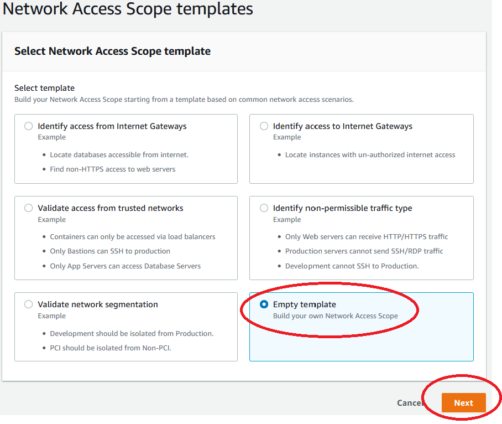
Task: Select the 'Identify access from Internet Gateways' radio button
Action: pyautogui.click(x=28, y=126)
